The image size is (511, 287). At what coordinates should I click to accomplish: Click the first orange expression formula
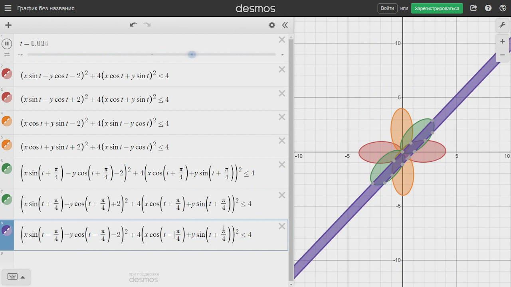pyautogui.click(x=95, y=123)
